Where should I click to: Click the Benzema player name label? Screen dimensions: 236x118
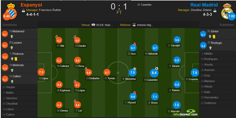129,79
